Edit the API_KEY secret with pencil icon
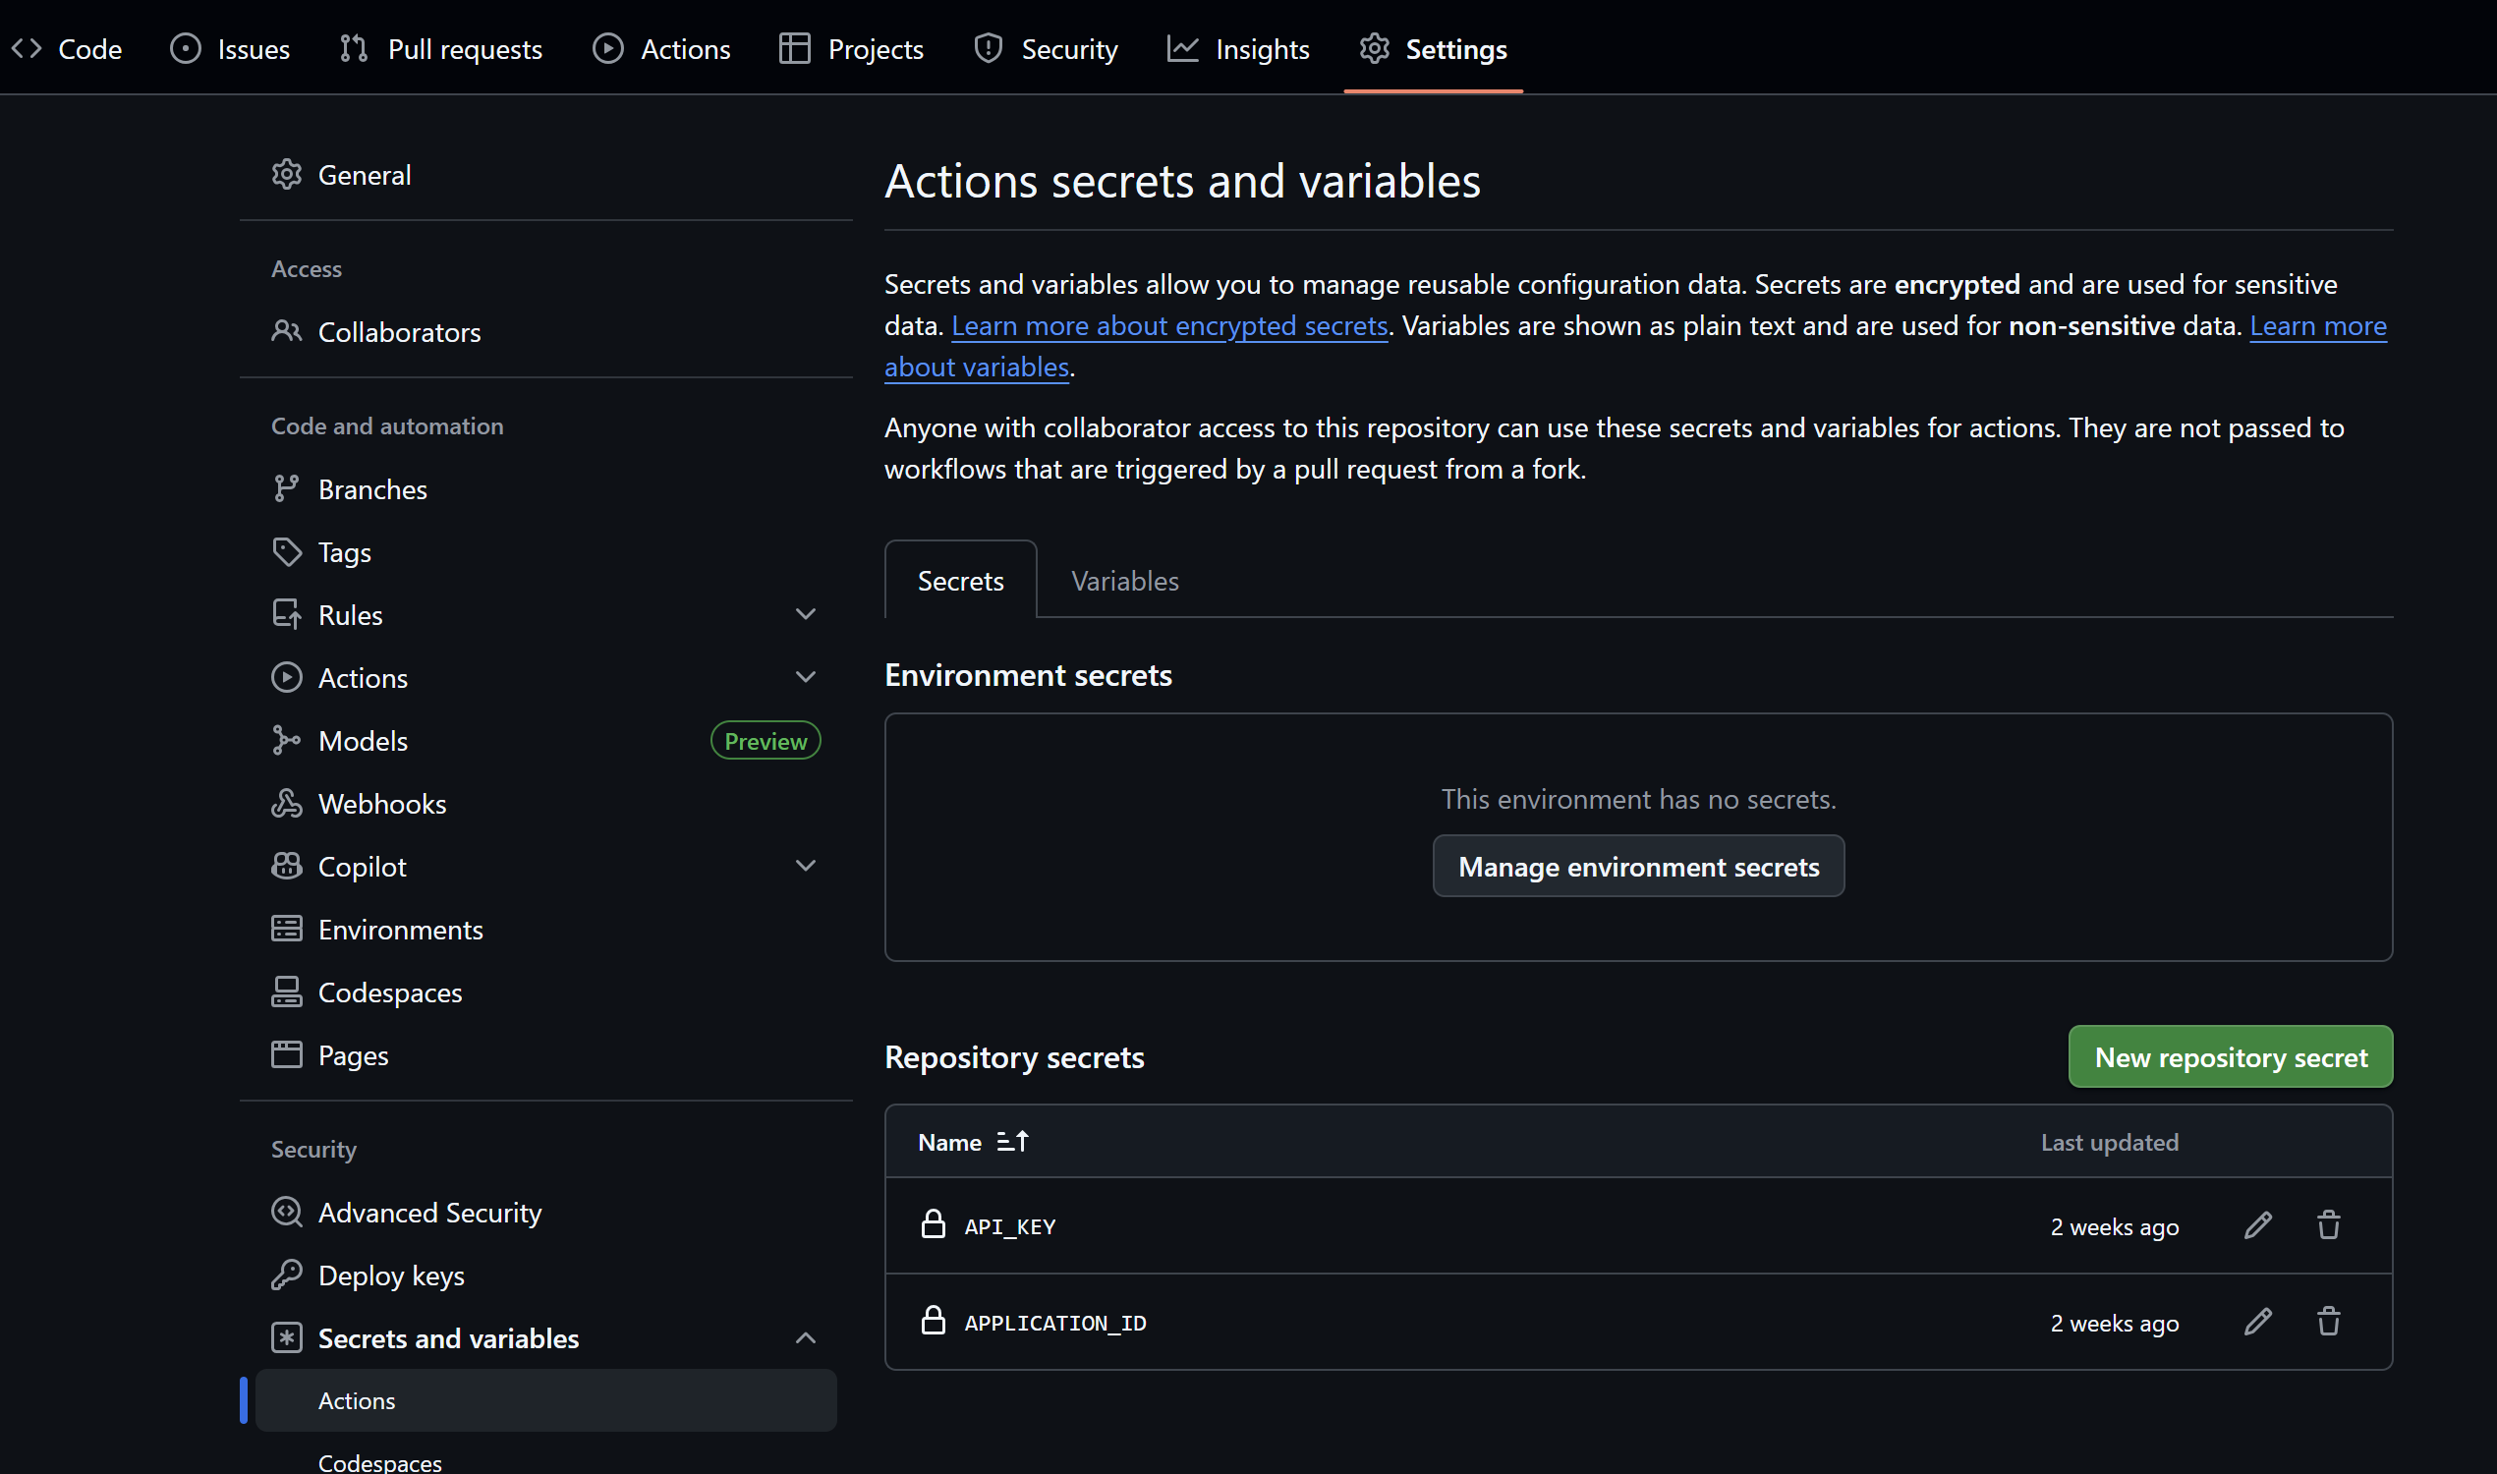The image size is (2497, 1474). pyautogui.click(x=2257, y=1225)
